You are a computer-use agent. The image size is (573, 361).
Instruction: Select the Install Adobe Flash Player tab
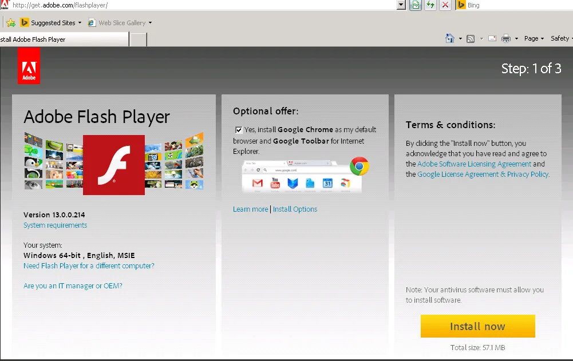pyautogui.click(x=64, y=39)
